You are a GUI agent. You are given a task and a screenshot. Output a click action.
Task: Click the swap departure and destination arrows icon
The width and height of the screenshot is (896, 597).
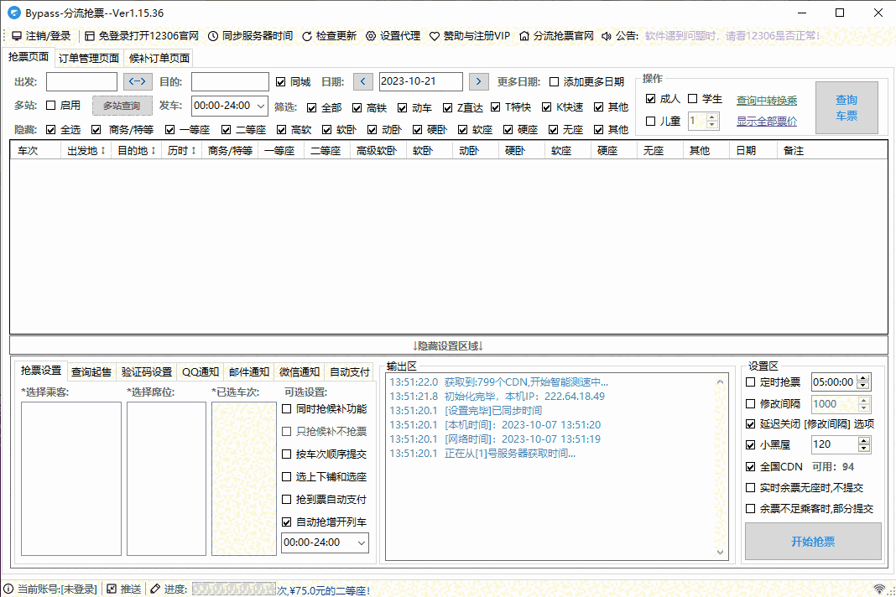138,82
